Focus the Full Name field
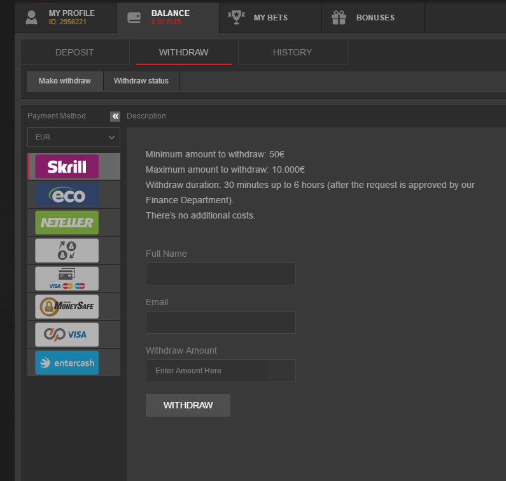 [x=221, y=274]
